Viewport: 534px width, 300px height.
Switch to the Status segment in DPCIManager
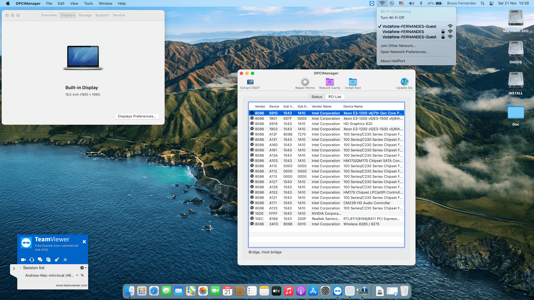tap(317, 97)
